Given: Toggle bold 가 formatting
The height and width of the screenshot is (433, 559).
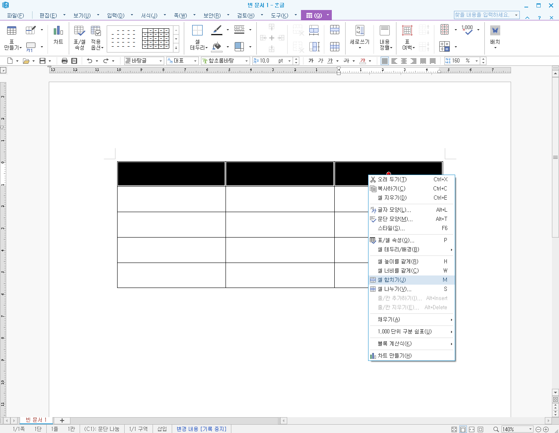Looking at the screenshot, I should tap(311, 61).
